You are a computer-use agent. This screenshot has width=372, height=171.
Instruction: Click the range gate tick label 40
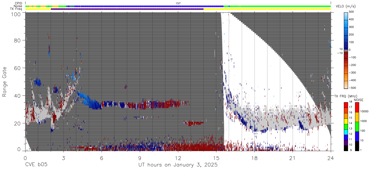point(18,96)
